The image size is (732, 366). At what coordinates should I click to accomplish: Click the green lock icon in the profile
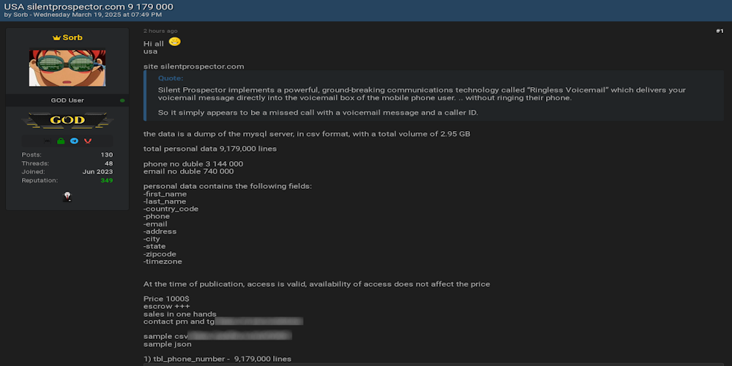pos(61,141)
